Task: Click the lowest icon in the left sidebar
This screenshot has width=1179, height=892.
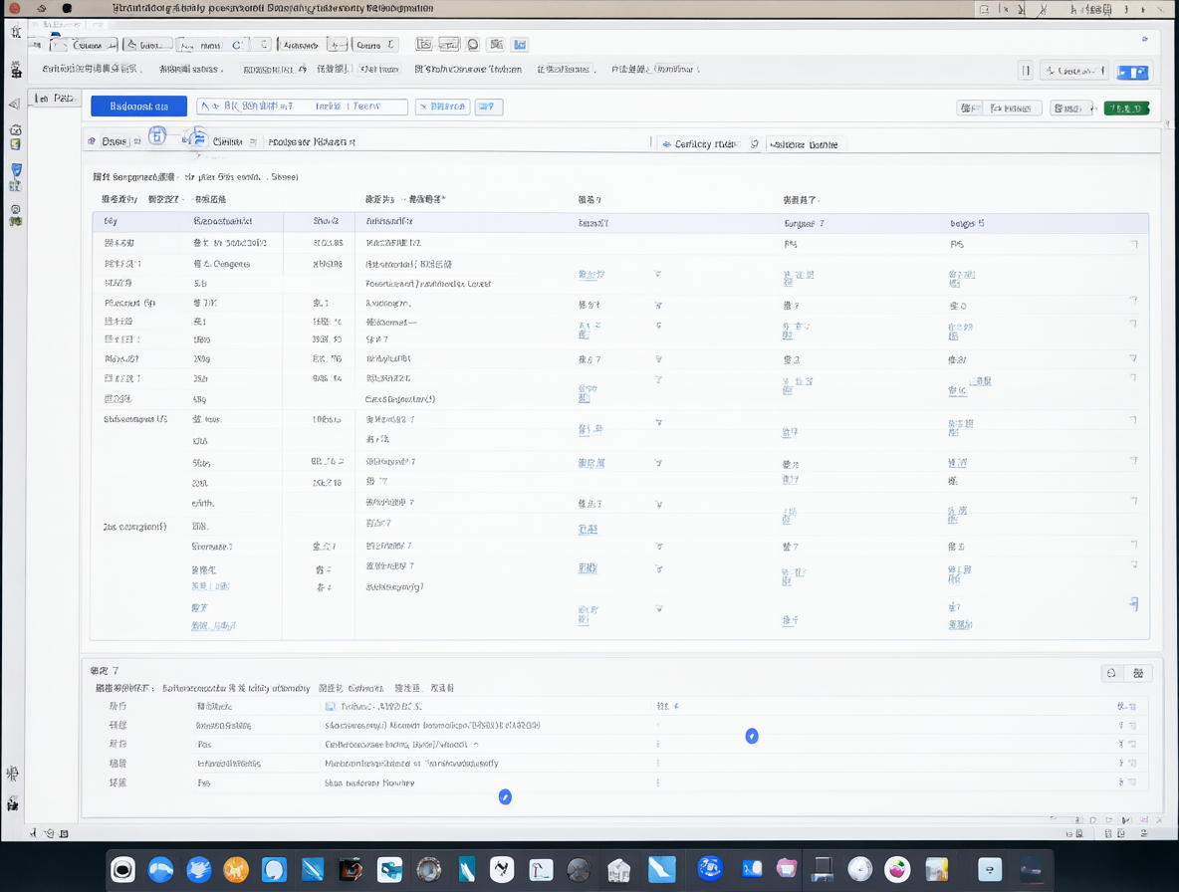Action: point(13,804)
